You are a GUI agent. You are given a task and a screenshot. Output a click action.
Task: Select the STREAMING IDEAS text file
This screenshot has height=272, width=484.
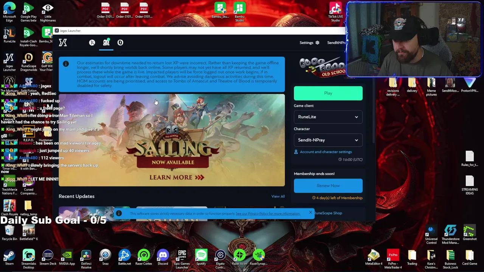click(x=470, y=185)
